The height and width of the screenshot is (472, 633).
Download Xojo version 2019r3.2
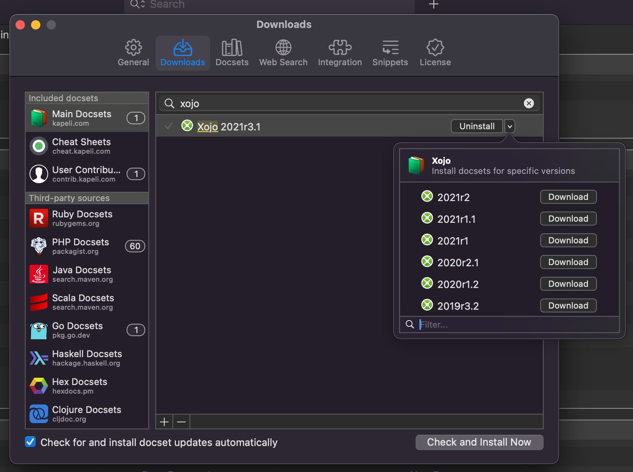[568, 305]
